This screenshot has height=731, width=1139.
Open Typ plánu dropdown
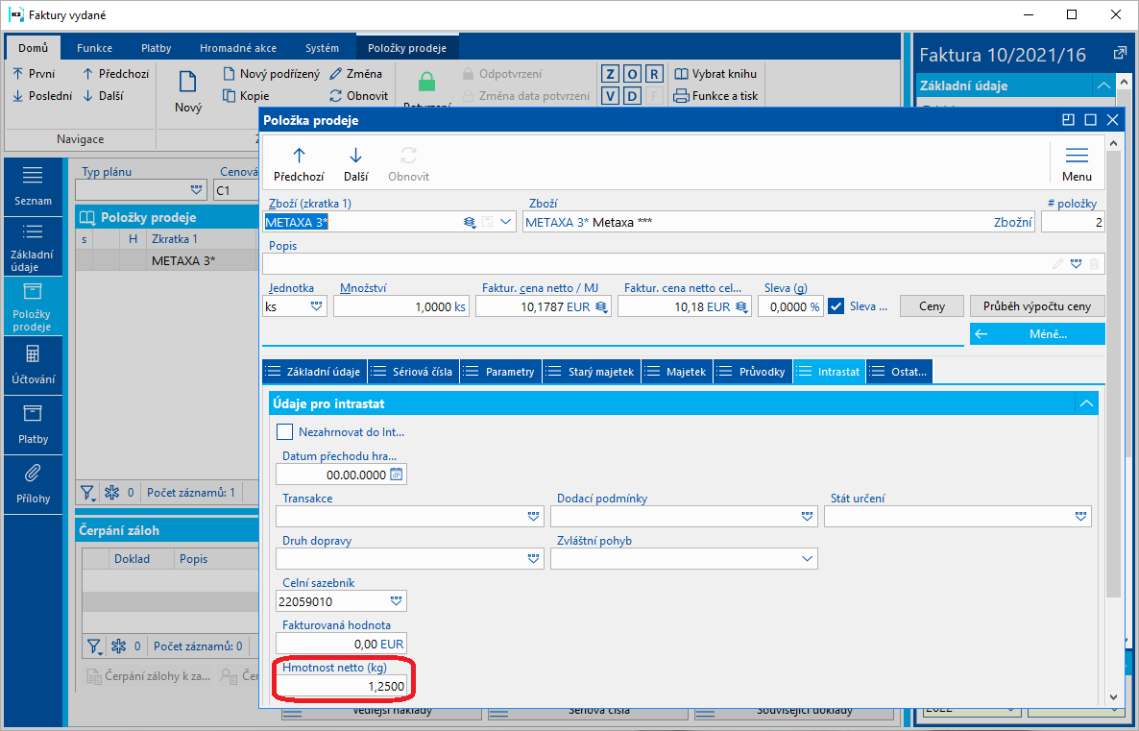pyautogui.click(x=196, y=189)
